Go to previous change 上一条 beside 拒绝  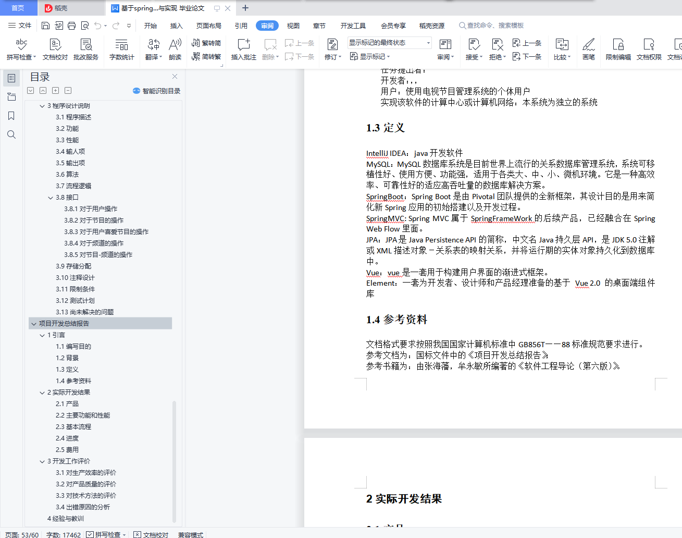[527, 43]
